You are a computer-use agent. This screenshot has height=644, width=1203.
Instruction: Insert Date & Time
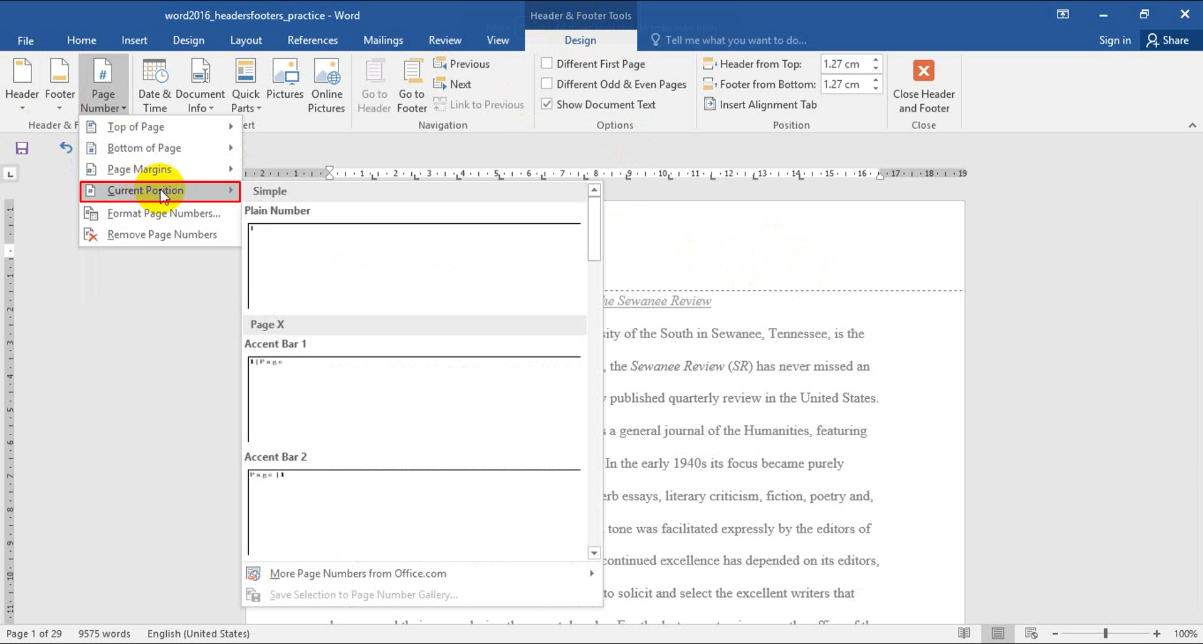pos(154,85)
